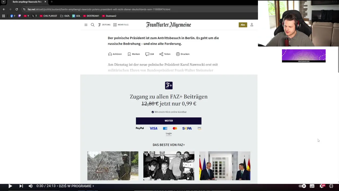Play the video
This screenshot has width=339, height=191.
coord(10,186)
